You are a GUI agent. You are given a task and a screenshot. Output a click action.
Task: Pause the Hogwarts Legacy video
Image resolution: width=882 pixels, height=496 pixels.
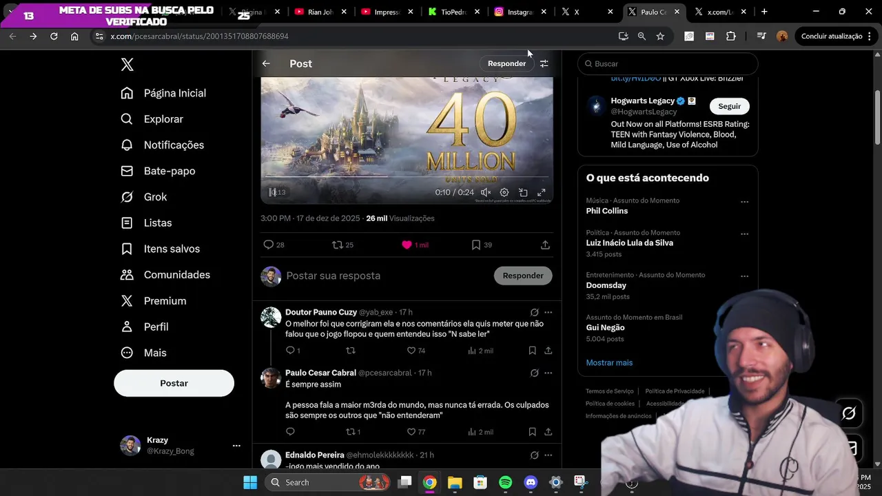[x=273, y=193]
